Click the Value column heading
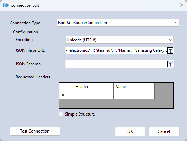The height and width of the screenshot is (141, 187). click(134, 87)
